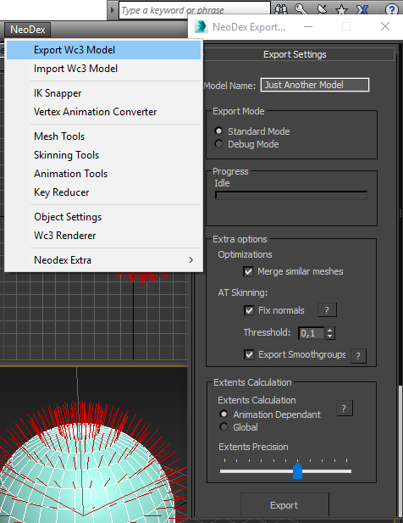The height and width of the screenshot is (523, 403).
Task: Expand the Neodex Extra submenu
Action: [x=103, y=260]
